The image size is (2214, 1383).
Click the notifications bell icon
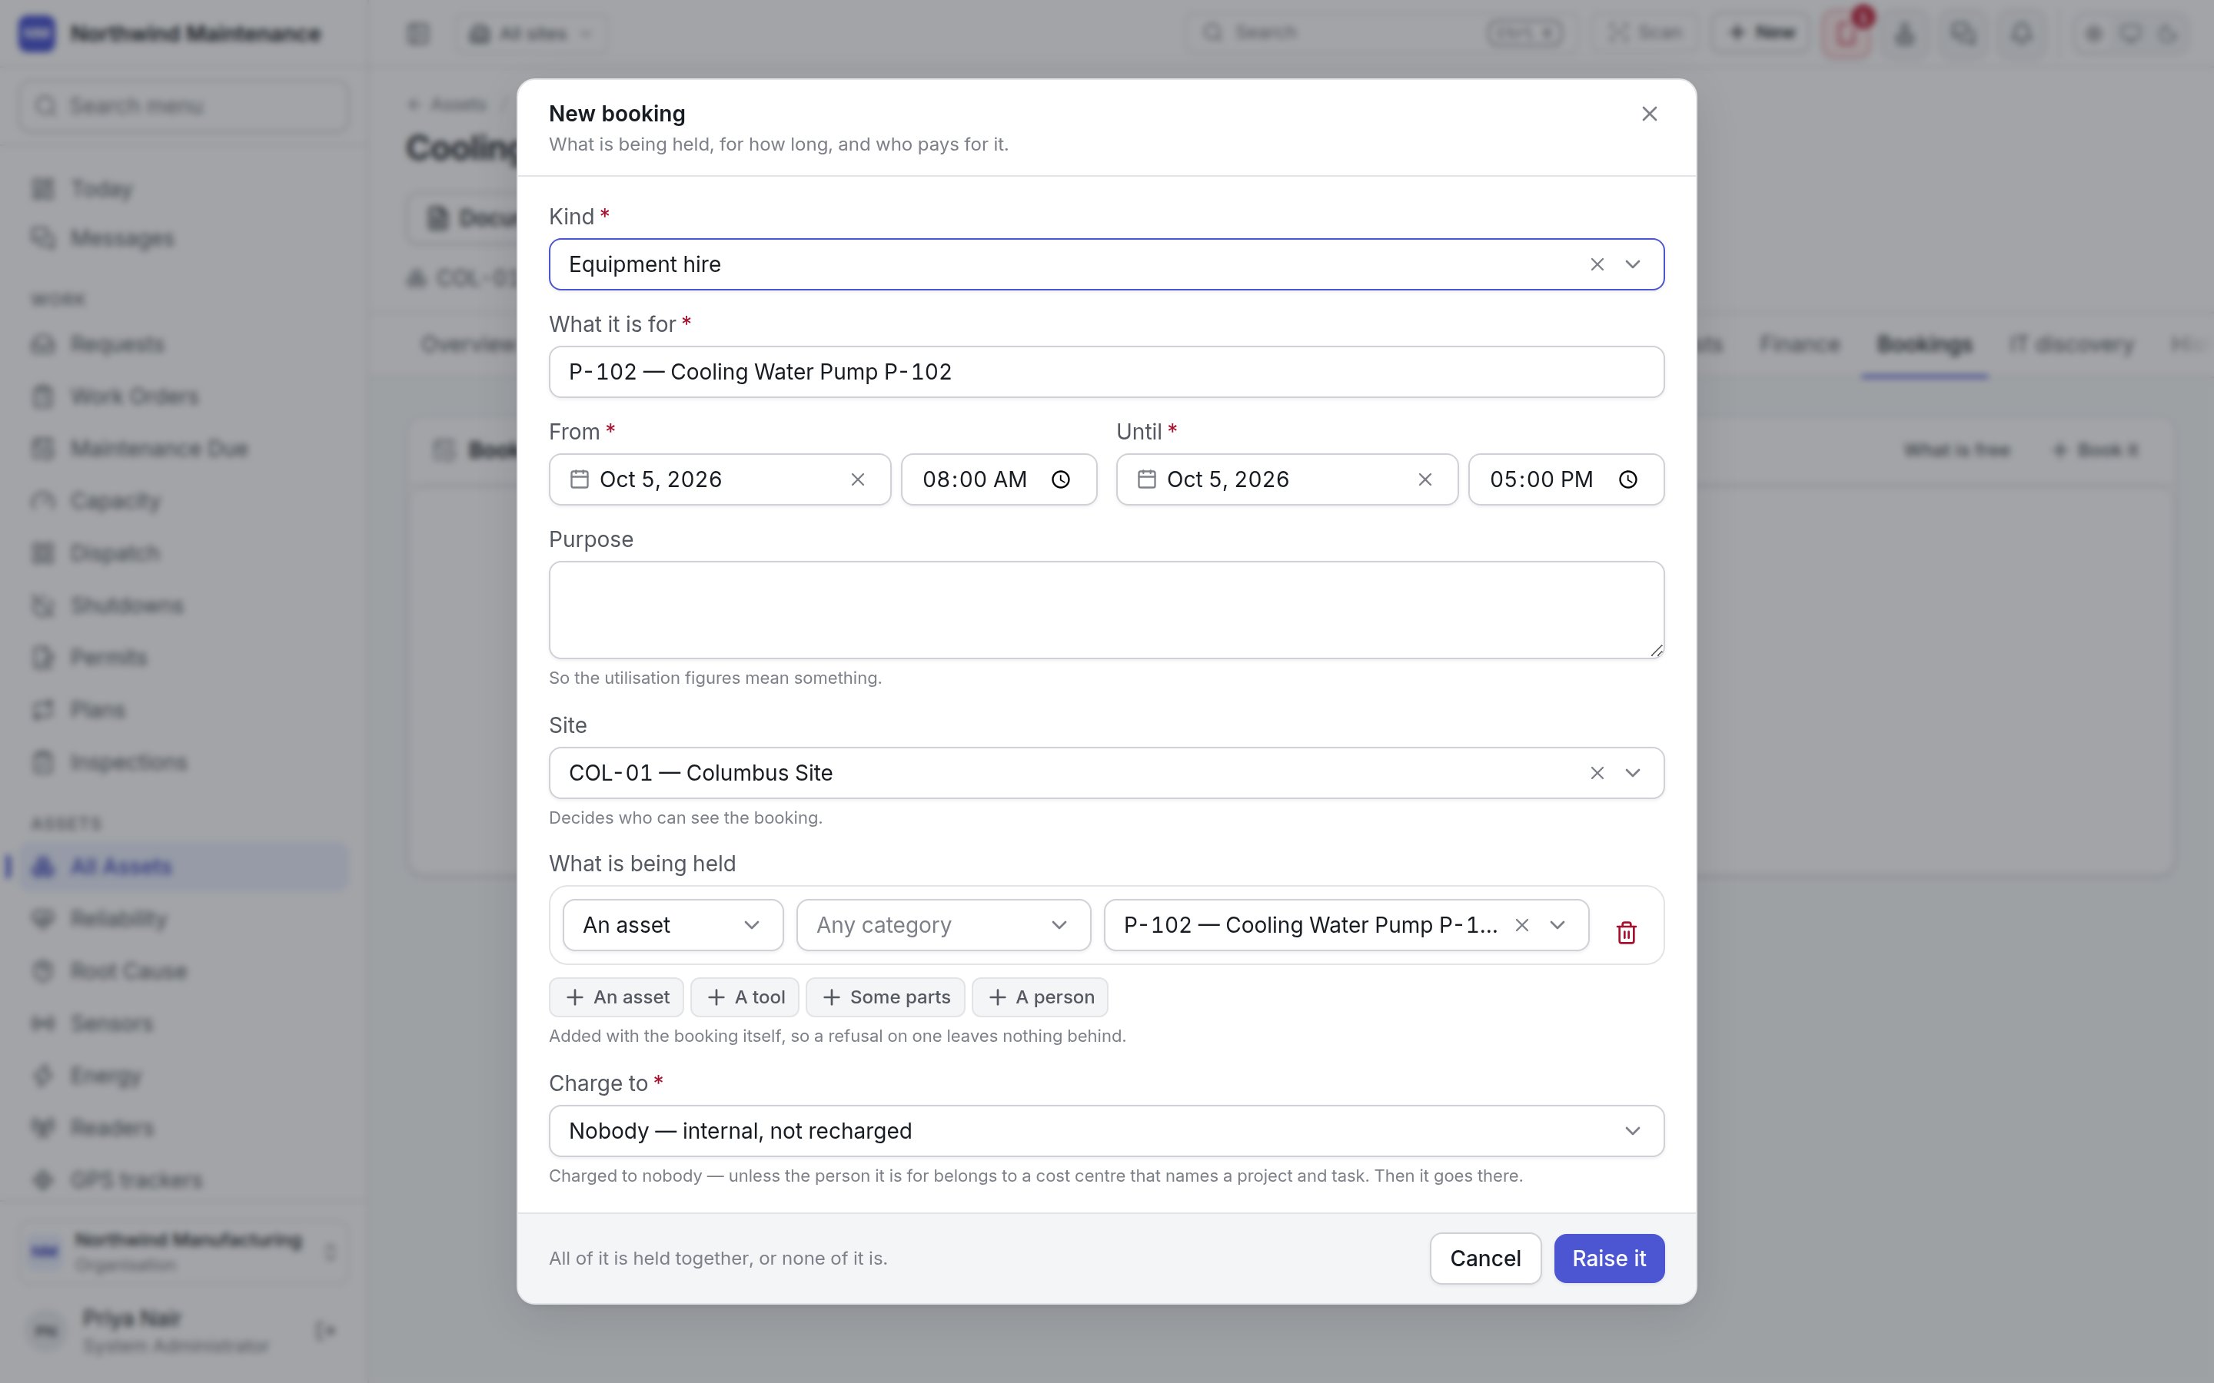pyautogui.click(x=2021, y=33)
